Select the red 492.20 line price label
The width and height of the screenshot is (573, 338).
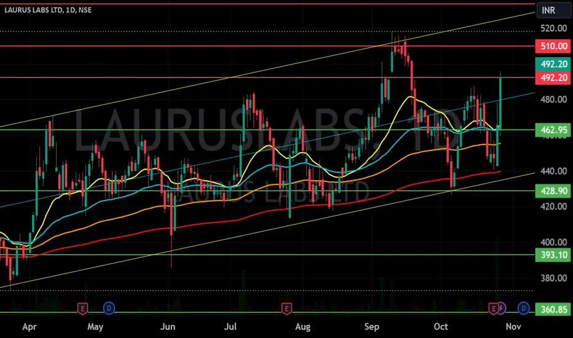553,77
